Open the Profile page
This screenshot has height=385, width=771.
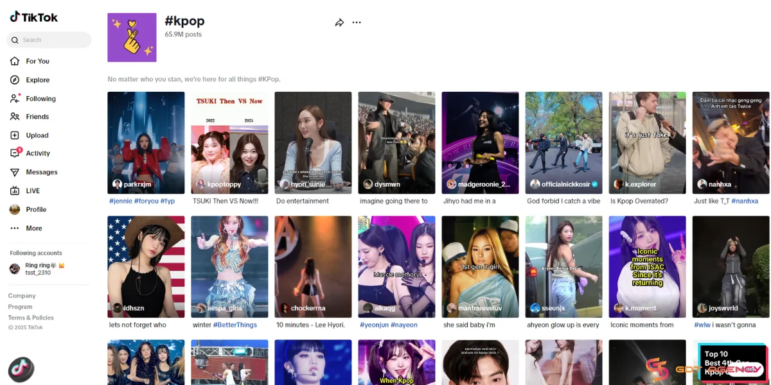35,209
